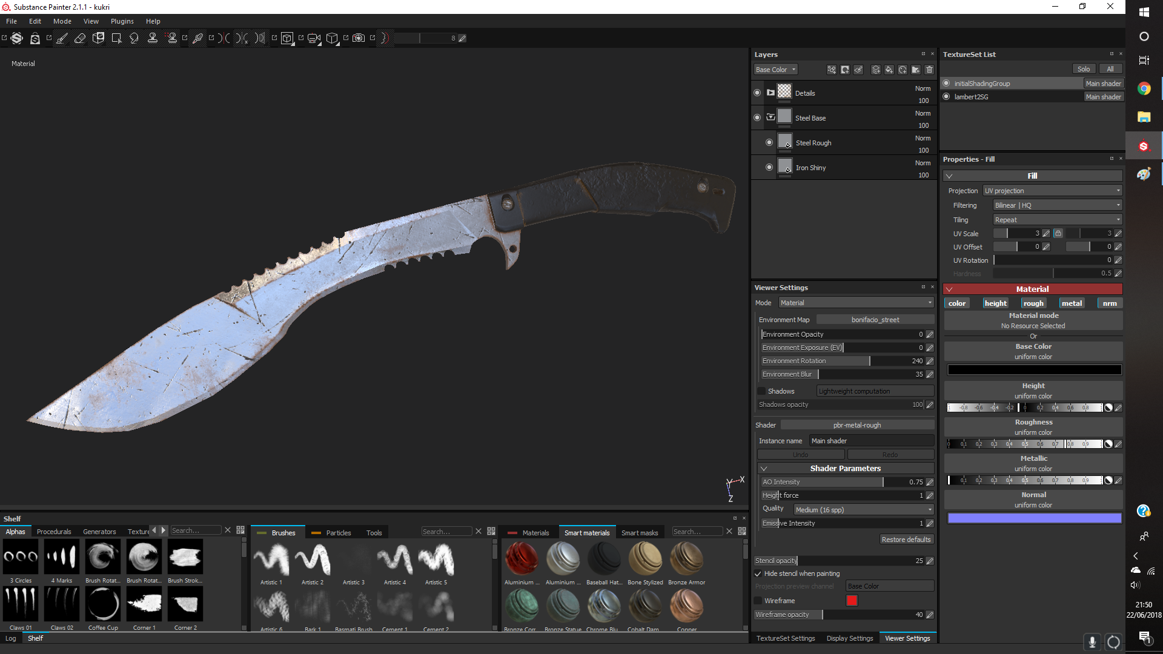Click the Smart materials search field

(698, 532)
